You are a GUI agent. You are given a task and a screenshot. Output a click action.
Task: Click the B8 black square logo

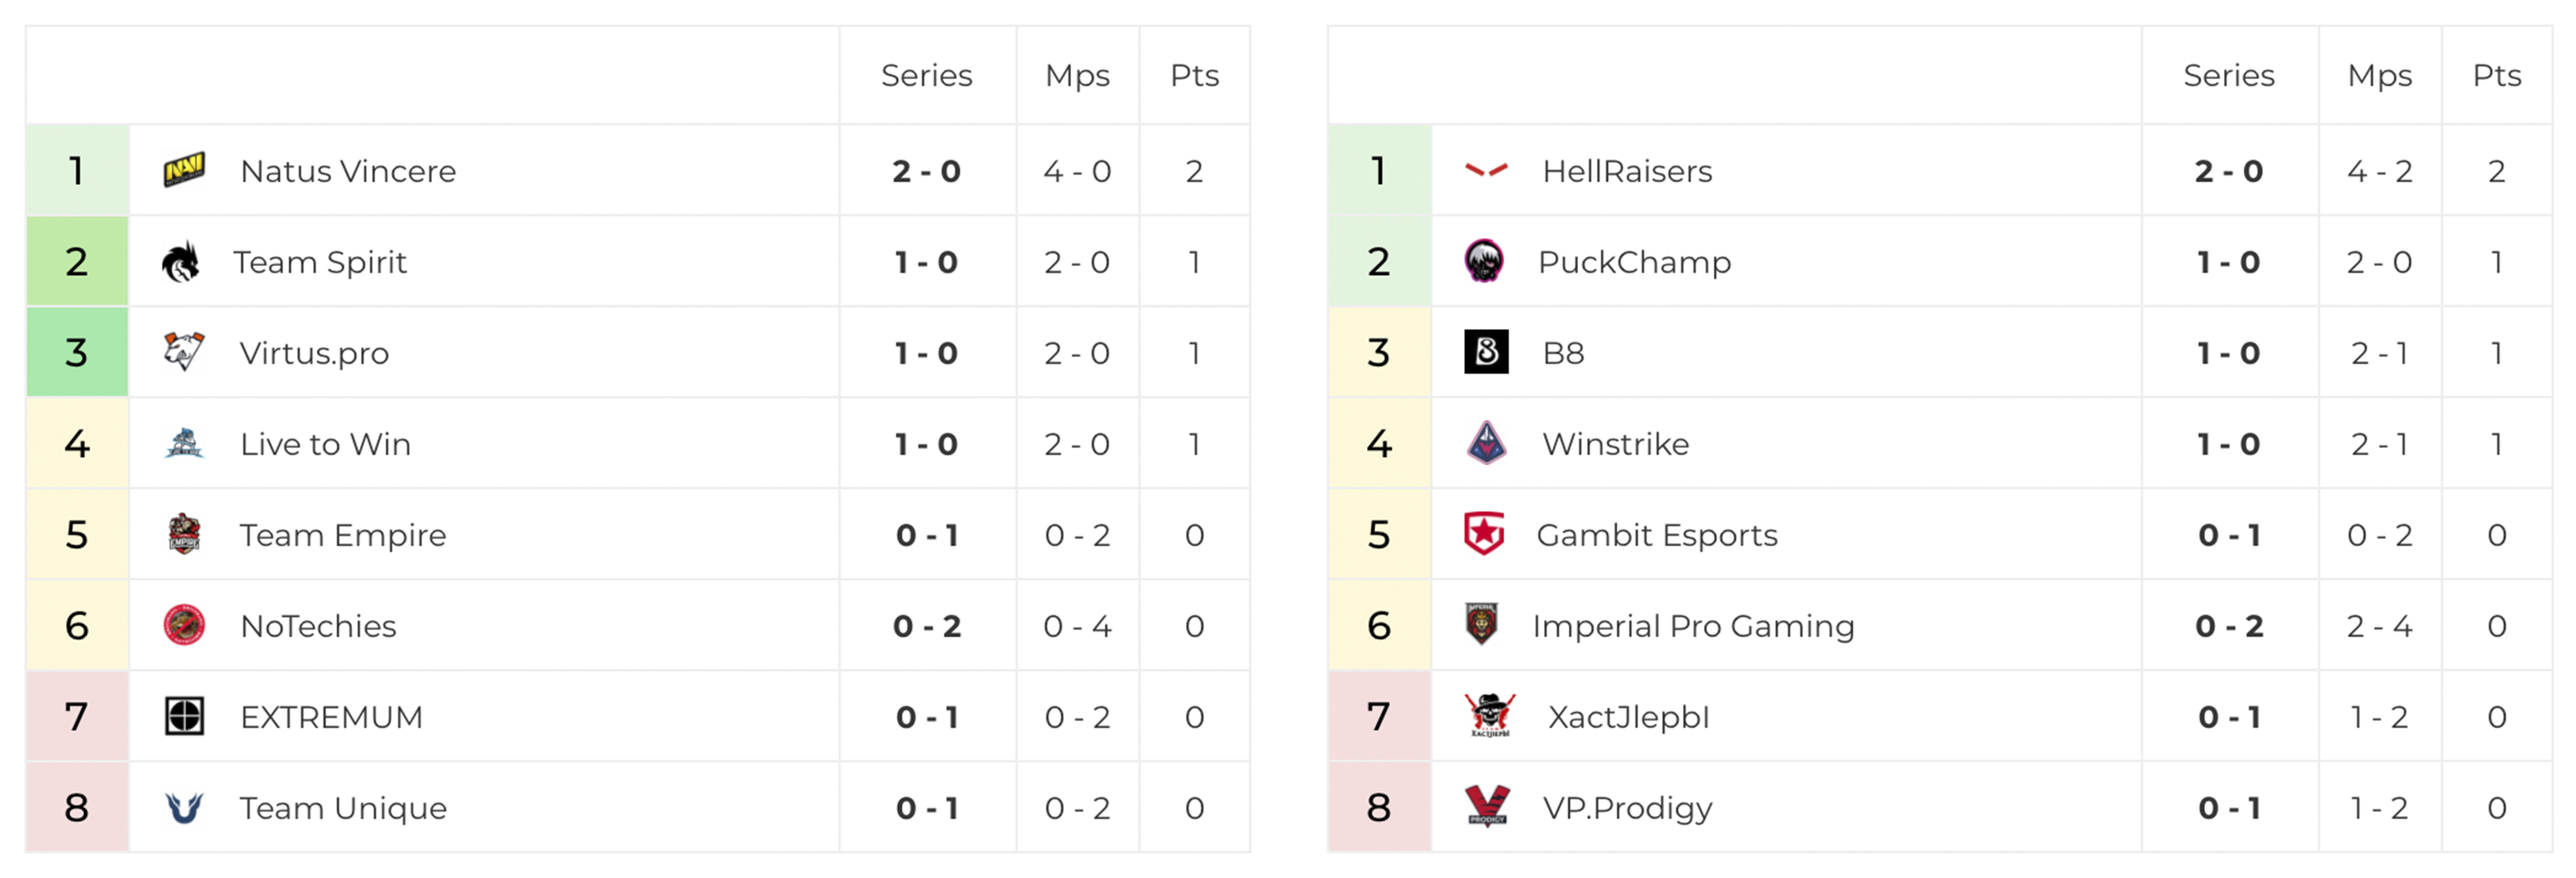[1486, 352]
